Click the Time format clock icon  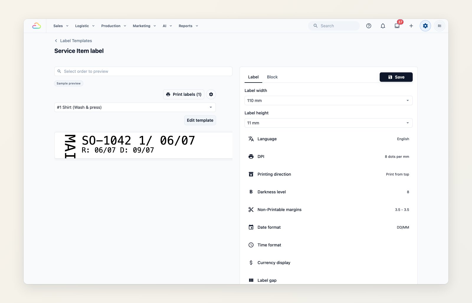click(251, 245)
